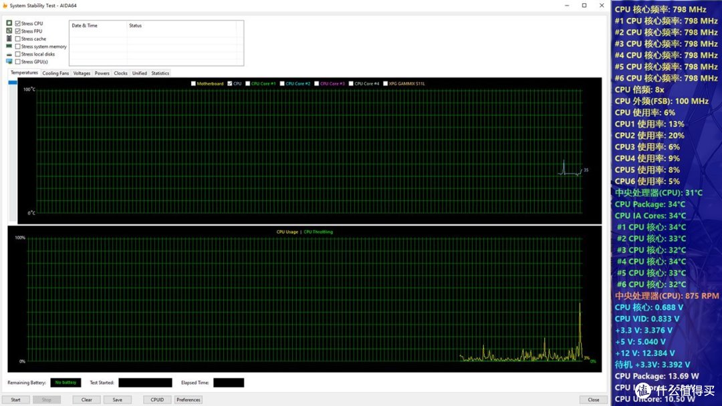Image resolution: width=722 pixels, height=406 pixels.
Task: Show CPU Core #4 temperature in graph
Action: (x=351, y=83)
